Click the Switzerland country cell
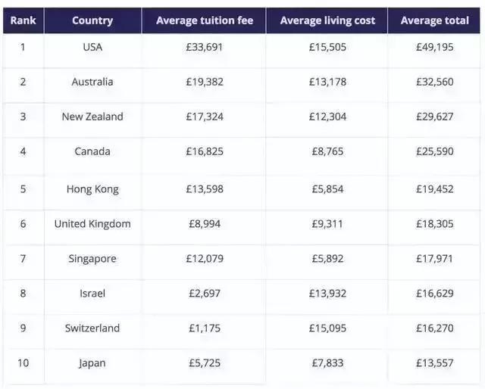The height and width of the screenshot is (389, 485). pos(92,328)
